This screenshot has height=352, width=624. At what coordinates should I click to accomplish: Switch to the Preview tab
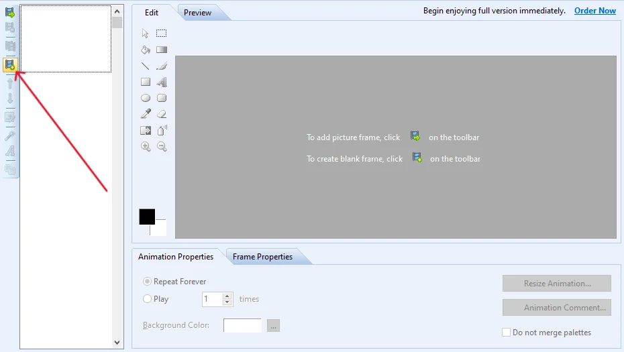pyautogui.click(x=197, y=12)
